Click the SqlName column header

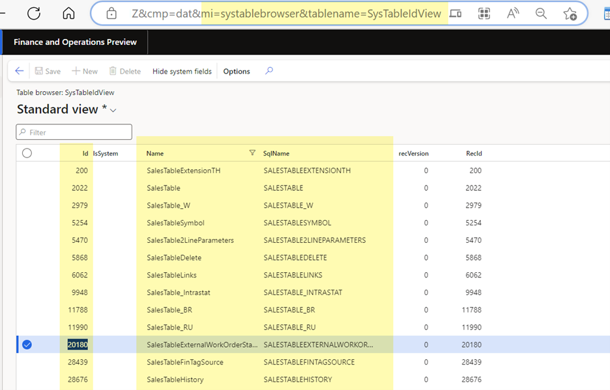pyautogui.click(x=276, y=154)
